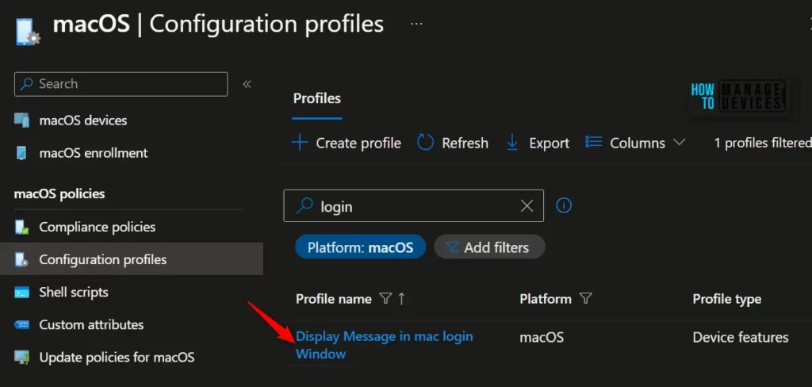This screenshot has width=812, height=387.
Task: Click the macOS devices icon
Action: (21, 121)
